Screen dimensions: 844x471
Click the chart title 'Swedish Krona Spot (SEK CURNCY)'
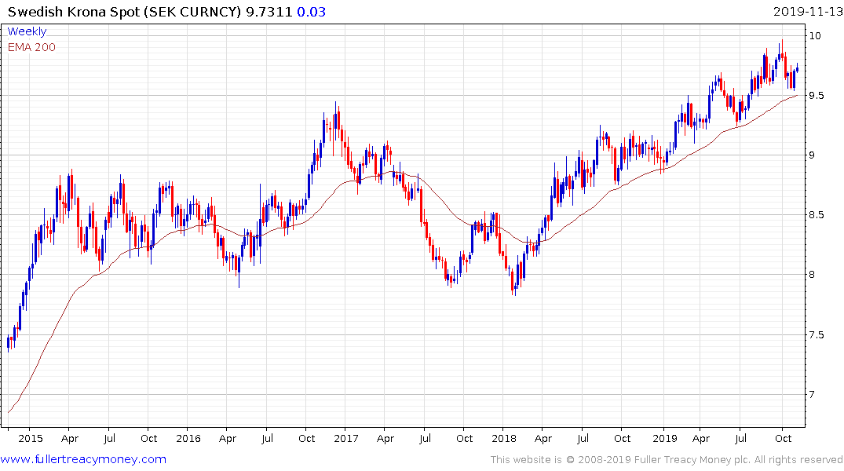pyautogui.click(x=124, y=12)
